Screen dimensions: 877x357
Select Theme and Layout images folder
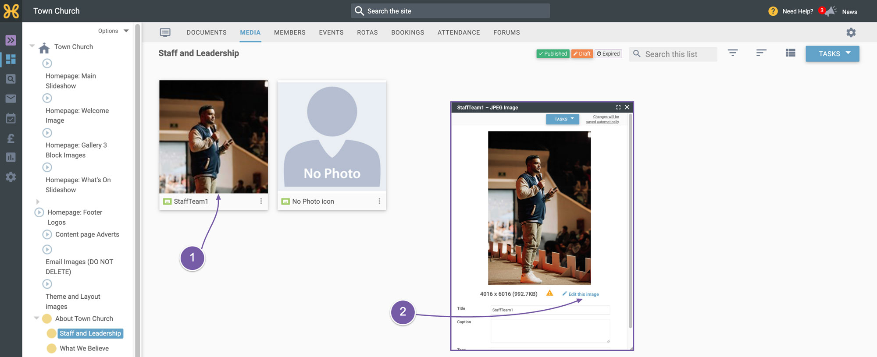(x=73, y=302)
